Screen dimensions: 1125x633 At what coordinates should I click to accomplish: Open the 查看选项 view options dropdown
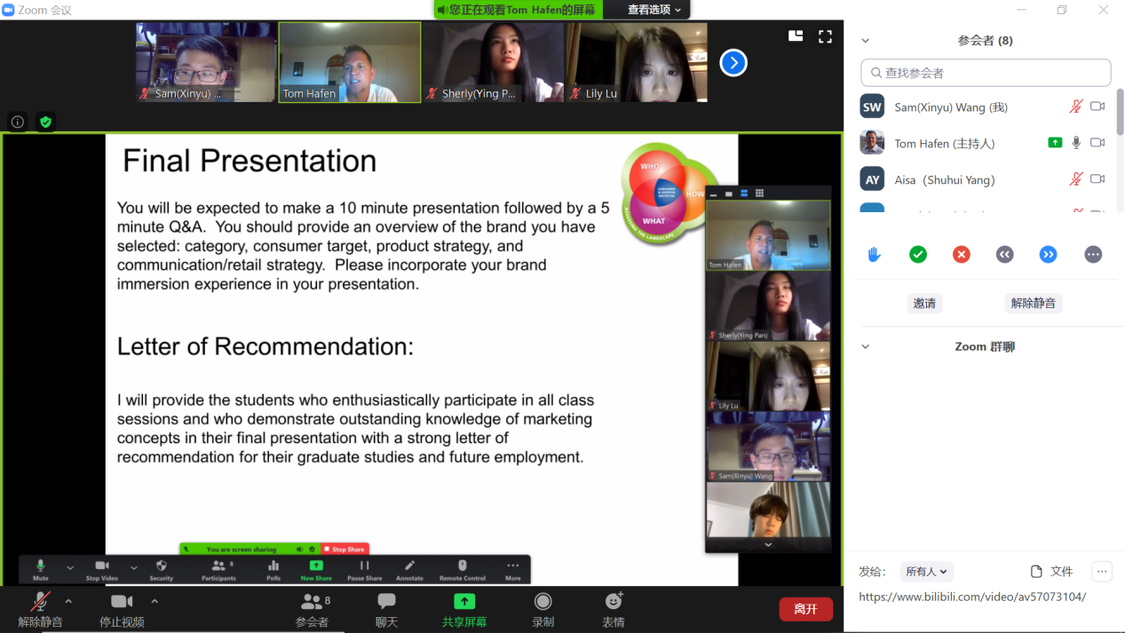654,10
